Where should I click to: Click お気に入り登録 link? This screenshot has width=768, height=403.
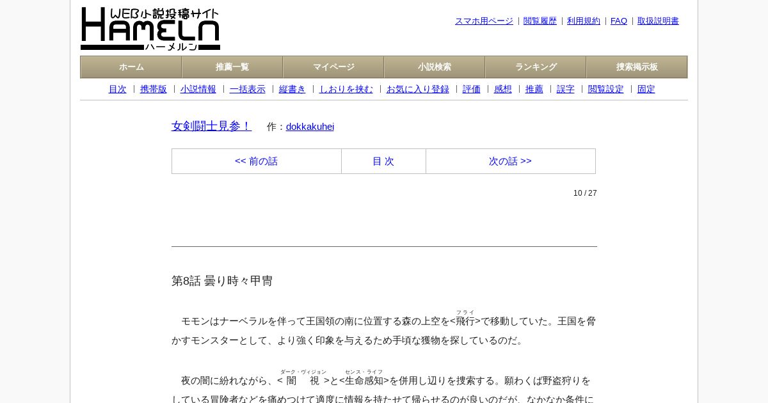point(418,90)
